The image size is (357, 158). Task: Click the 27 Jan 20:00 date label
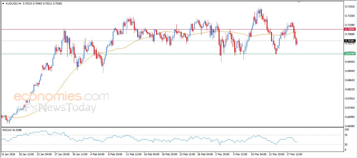click(x=62, y=154)
